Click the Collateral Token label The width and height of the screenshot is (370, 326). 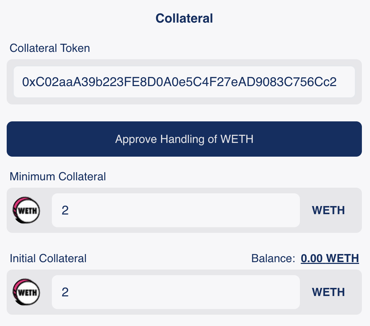pos(50,48)
